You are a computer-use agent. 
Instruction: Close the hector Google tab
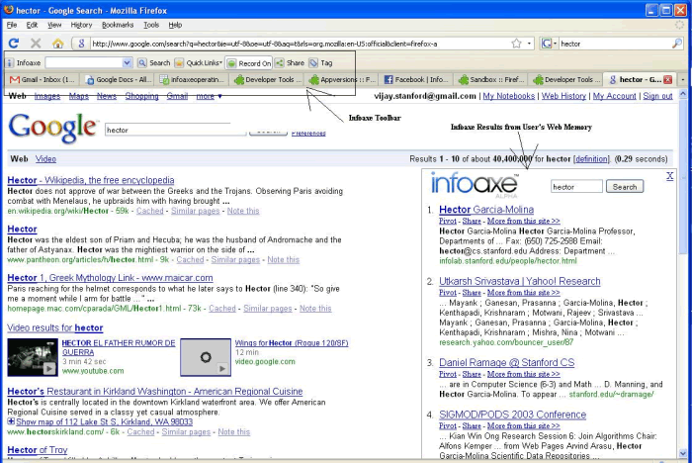tap(667, 79)
